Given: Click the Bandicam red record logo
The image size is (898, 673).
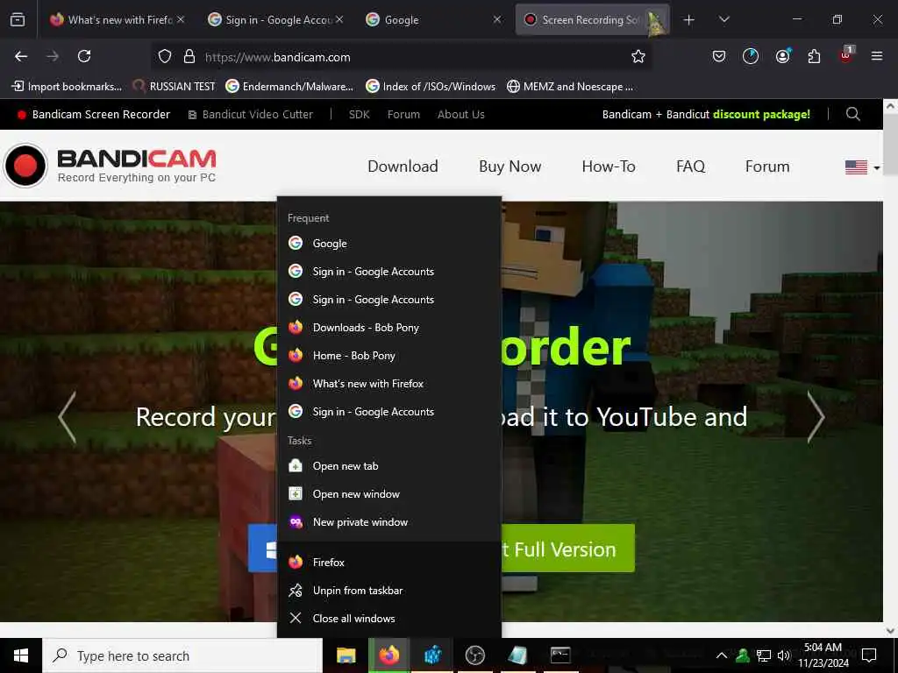Looking at the screenshot, I should 25,166.
